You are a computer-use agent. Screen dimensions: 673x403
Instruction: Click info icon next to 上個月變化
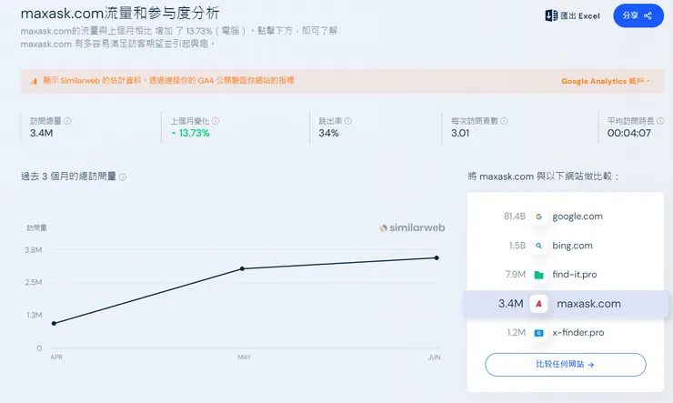(216, 121)
